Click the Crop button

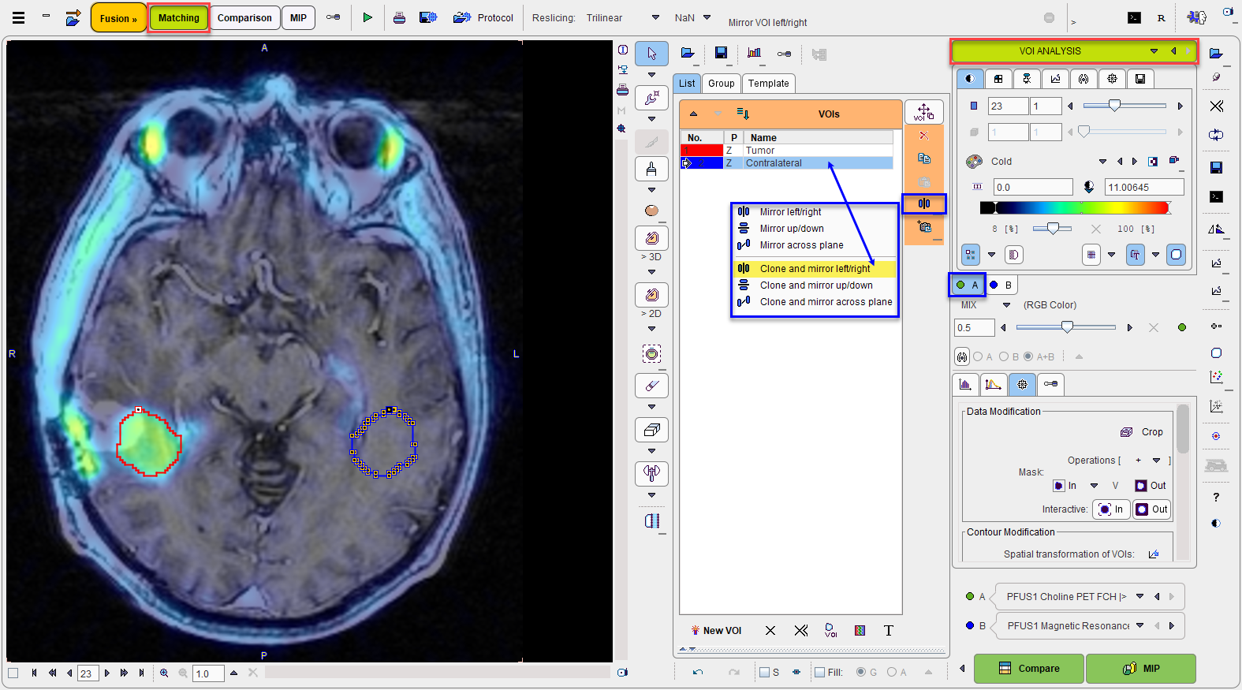point(1142,432)
